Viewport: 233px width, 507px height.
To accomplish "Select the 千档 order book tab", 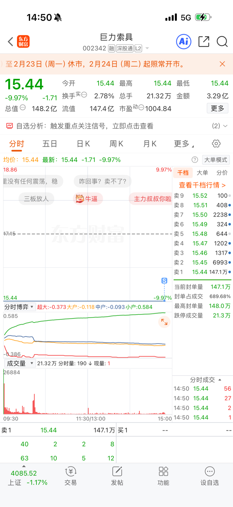I will tap(183, 173).
